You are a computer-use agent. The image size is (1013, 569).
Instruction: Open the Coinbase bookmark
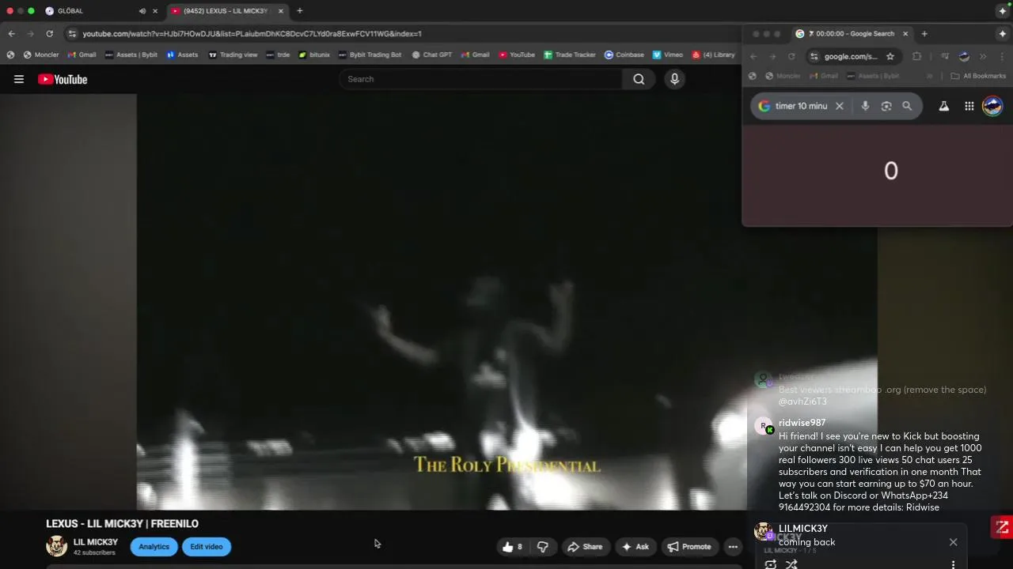(624, 55)
